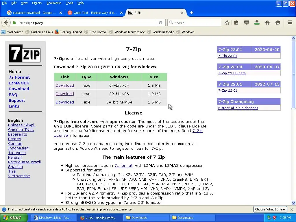
Task: Click the 7-Zip logo image
Action: (x=25, y=53)
